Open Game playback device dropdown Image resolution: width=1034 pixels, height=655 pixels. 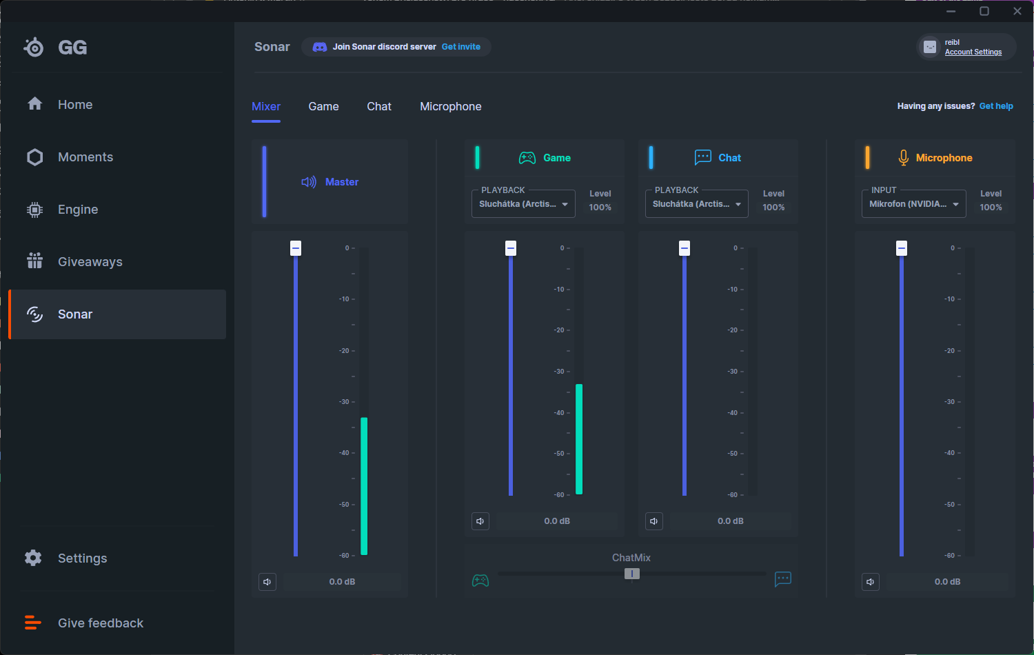[x=523, y=204]
